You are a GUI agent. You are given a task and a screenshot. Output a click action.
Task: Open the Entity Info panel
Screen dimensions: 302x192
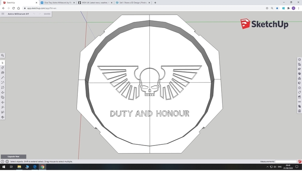[x=299, y=60]
